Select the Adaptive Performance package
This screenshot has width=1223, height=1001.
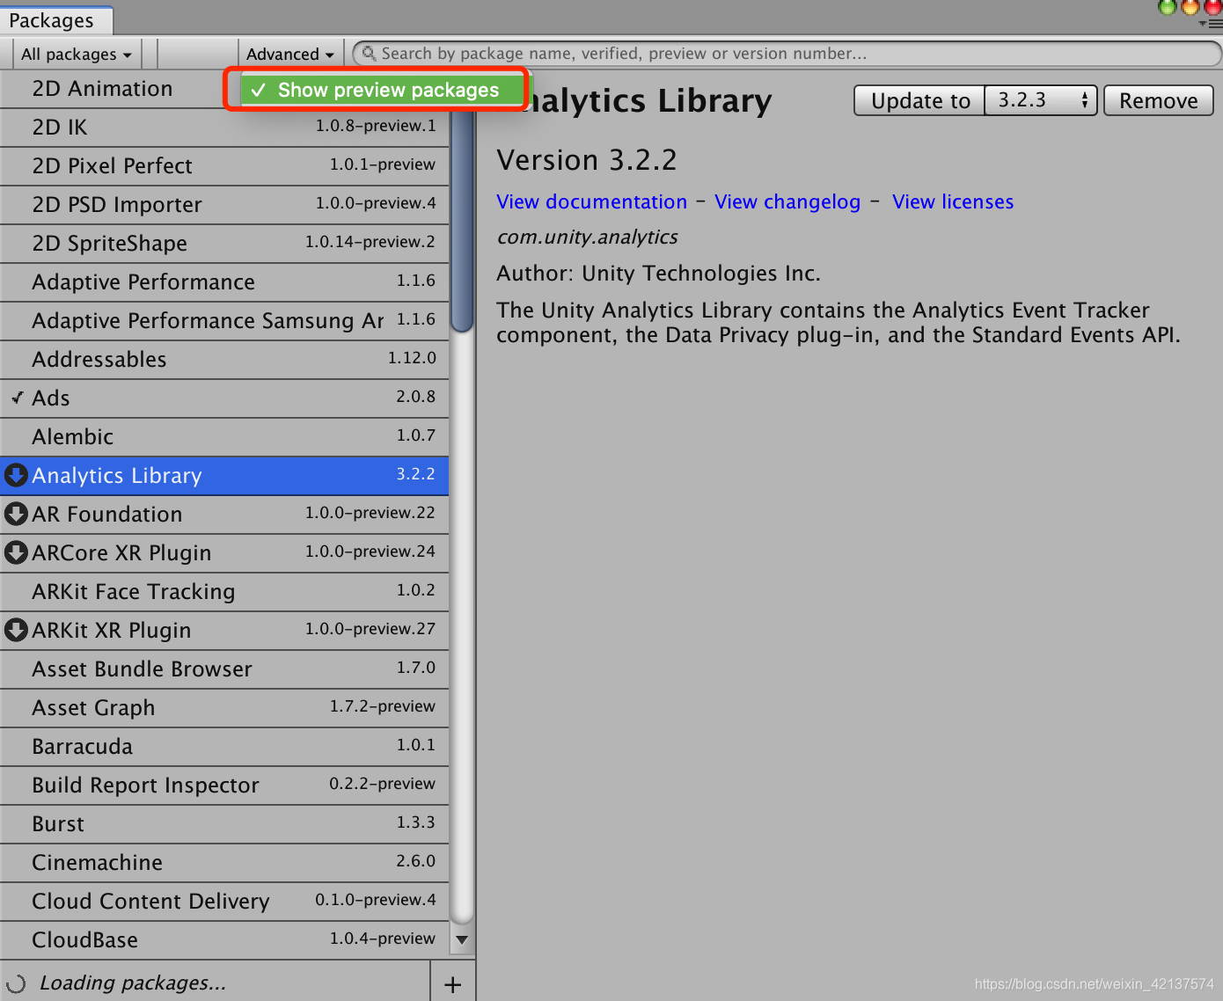tap(224, 282)
